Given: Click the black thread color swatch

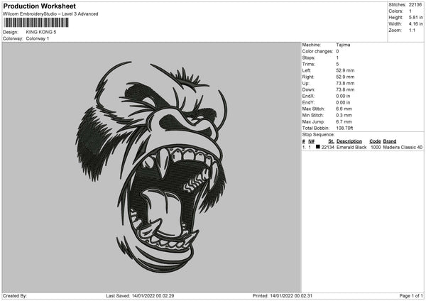Looking at the screenshot, I should click(x=318, y=147).
